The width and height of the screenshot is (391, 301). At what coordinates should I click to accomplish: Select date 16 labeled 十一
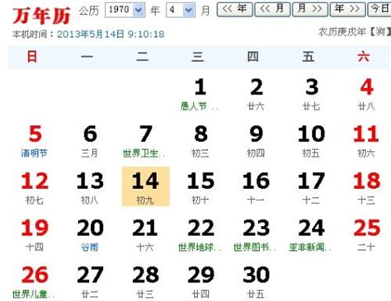[256, 188]
